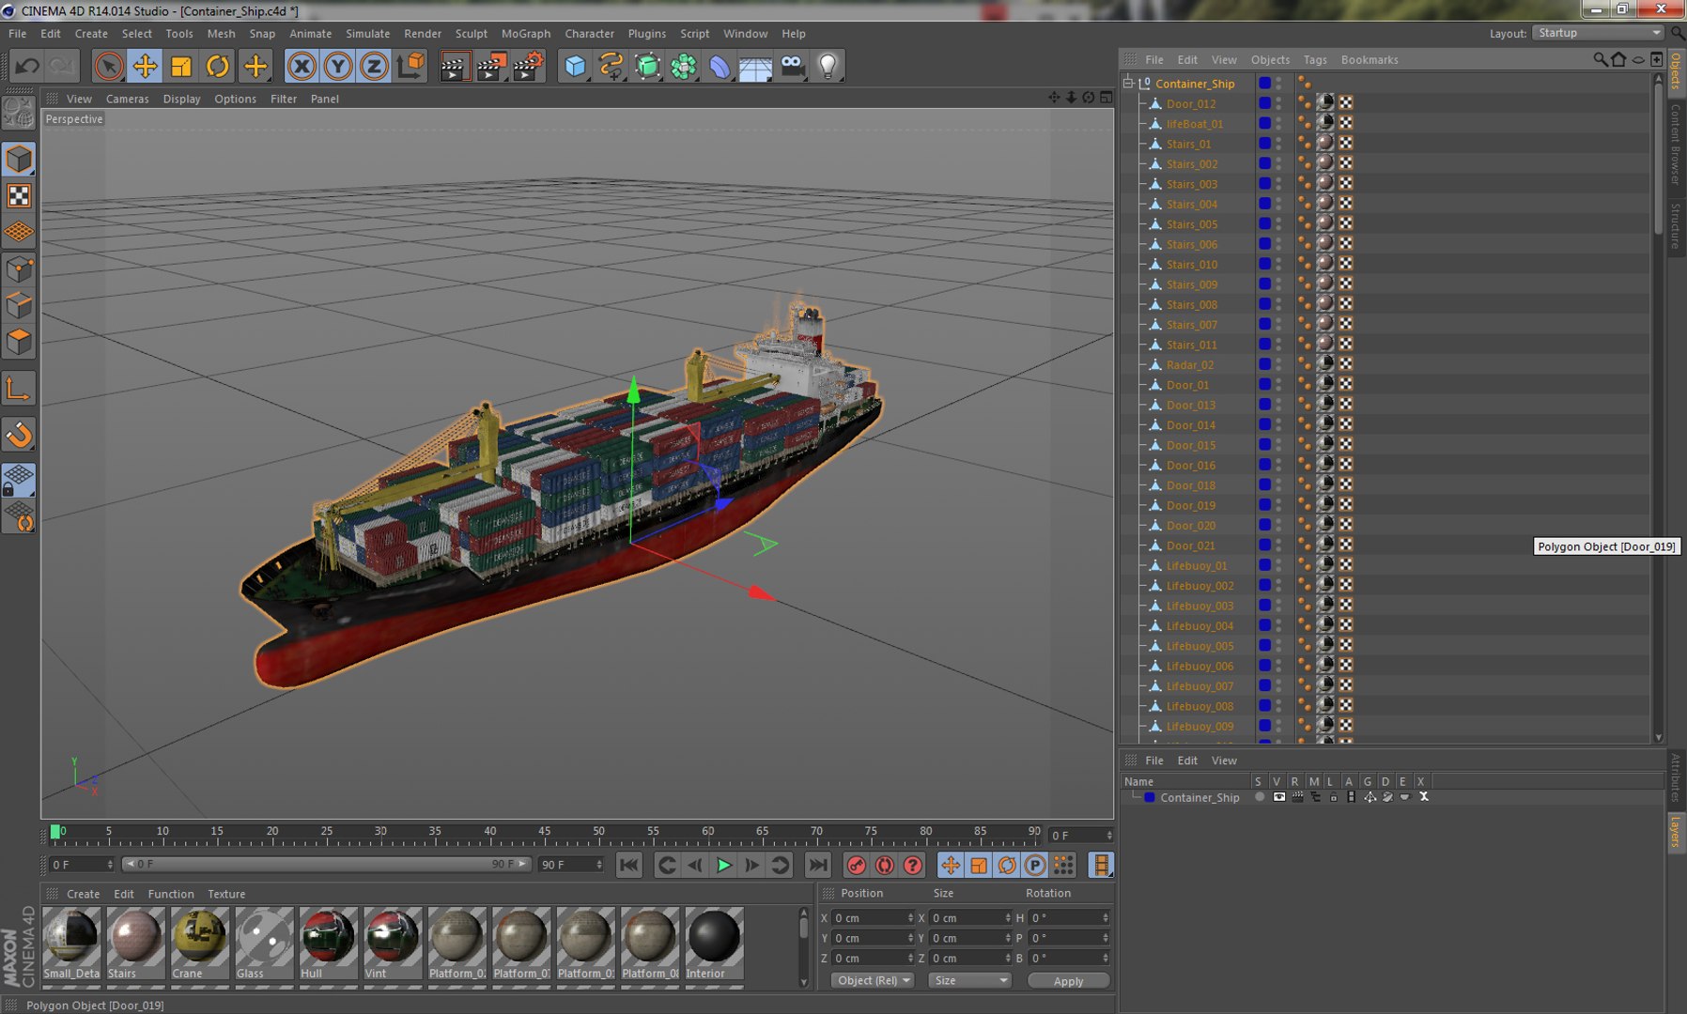Click Record Active Objects button
This screenshot has width=1687, height=1014.
tap(856, 865)
